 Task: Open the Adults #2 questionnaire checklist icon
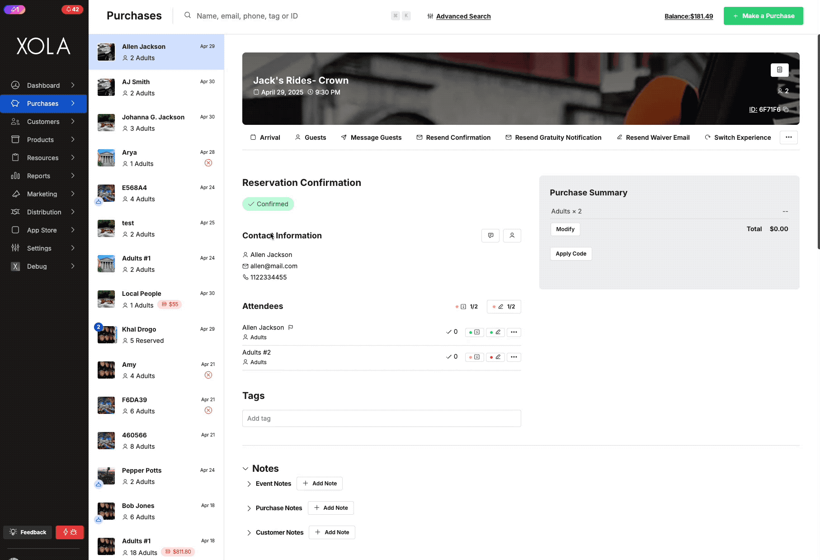(475, 357)
